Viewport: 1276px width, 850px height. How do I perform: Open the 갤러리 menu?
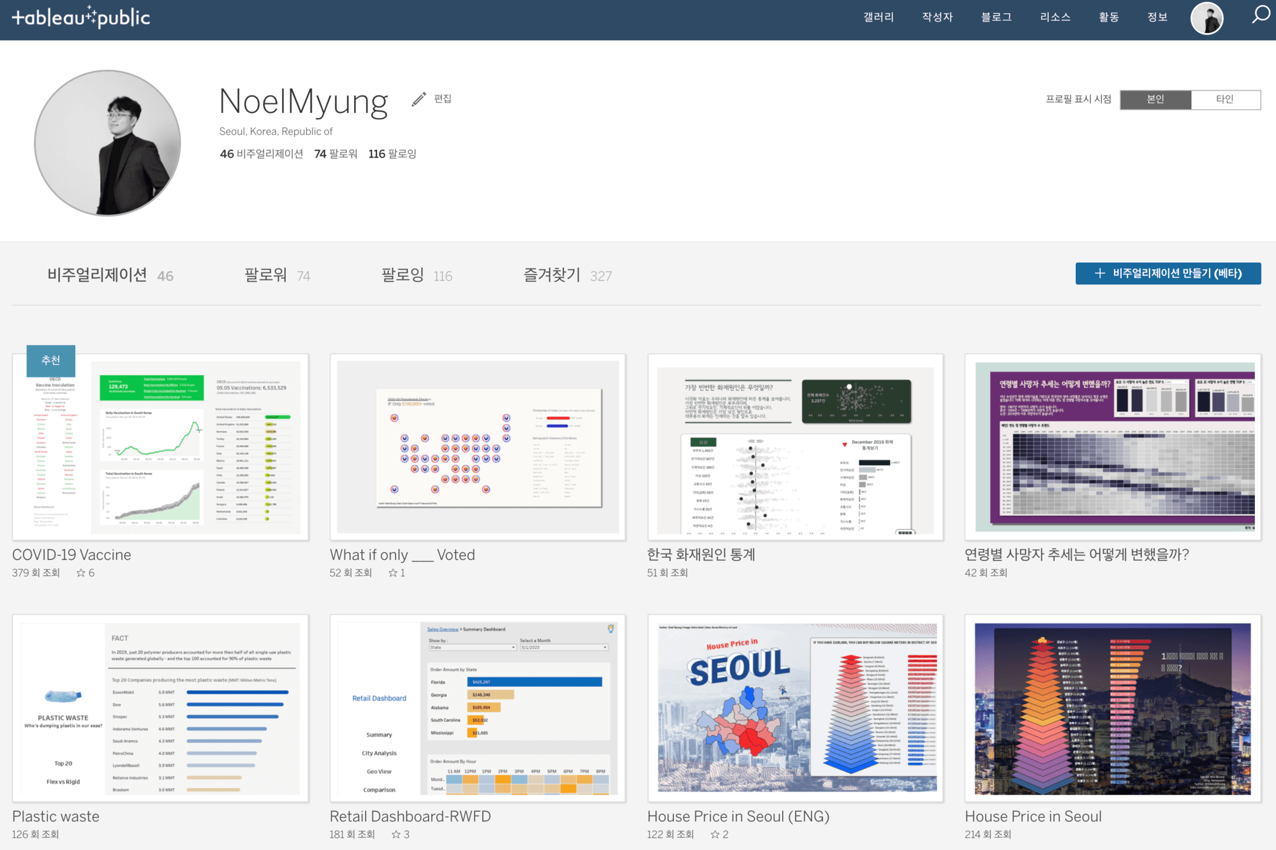coord(879,17)
